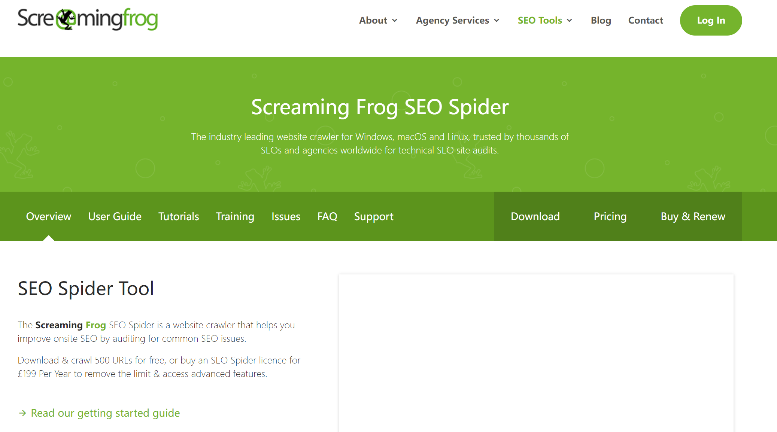
Task: Open the Pricing page
Action: 610,216
